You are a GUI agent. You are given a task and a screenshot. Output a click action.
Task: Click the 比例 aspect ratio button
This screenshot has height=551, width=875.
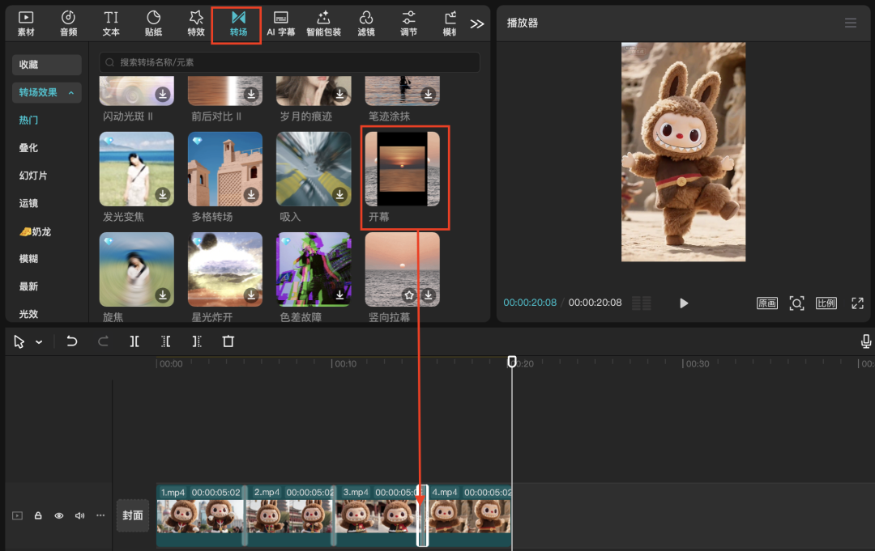pyautogui.click(x=826, y=303)
